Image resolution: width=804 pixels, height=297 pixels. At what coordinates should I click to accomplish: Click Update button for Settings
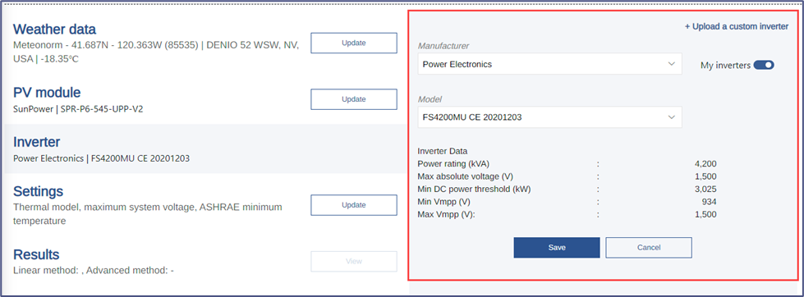click(354, 205)
